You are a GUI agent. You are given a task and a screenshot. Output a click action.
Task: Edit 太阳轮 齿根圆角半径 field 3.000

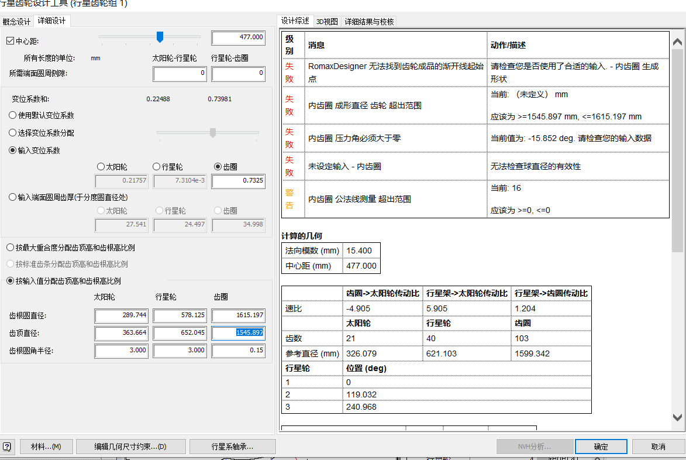[x=122, y=351]
